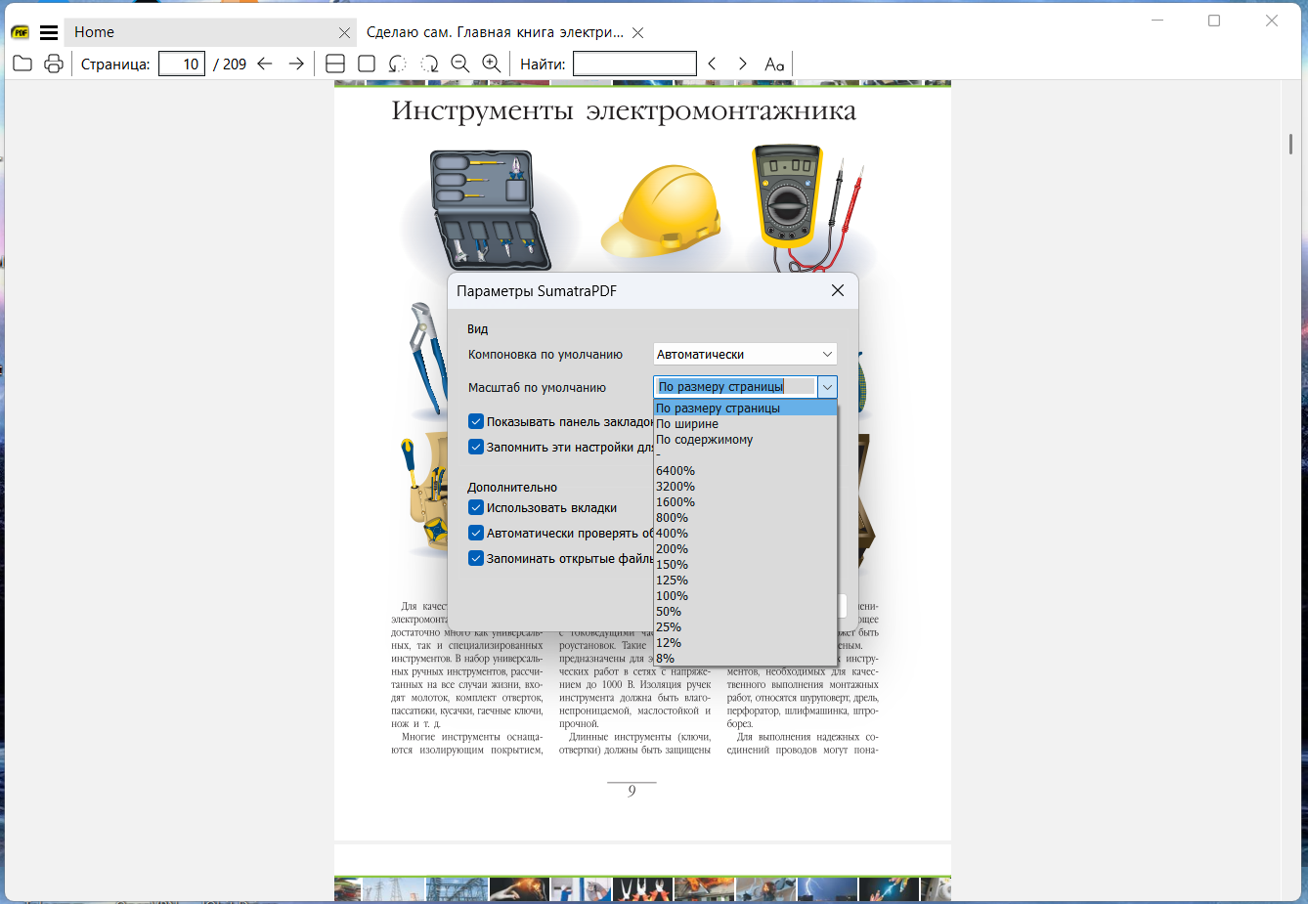Rotate page left icon

(397, 65)
